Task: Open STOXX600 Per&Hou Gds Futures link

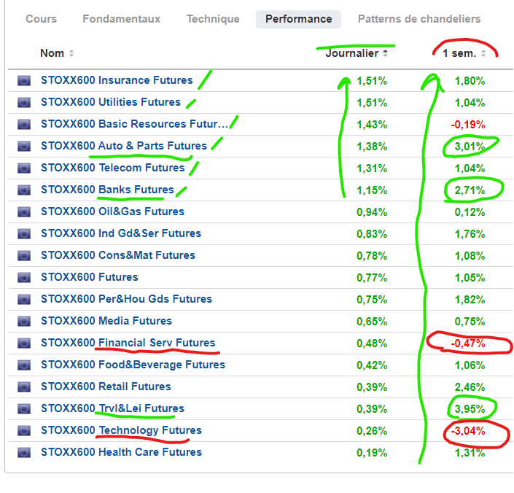Action: [x=127, y=299]
